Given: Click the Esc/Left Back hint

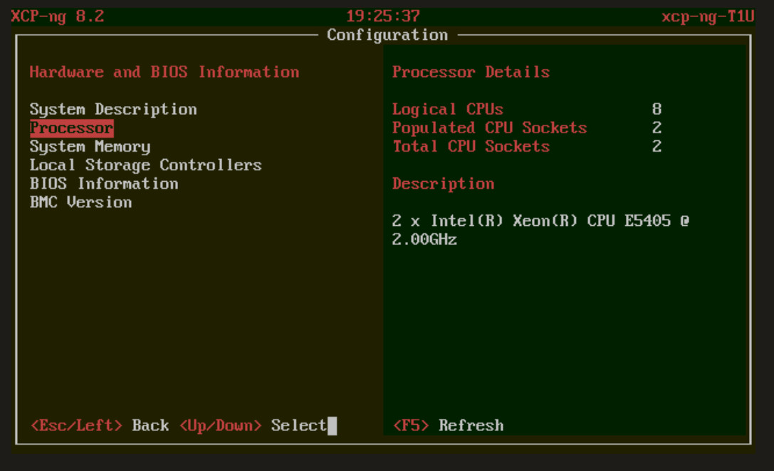Looking at the screenshot, I should (x=100, y=426).
